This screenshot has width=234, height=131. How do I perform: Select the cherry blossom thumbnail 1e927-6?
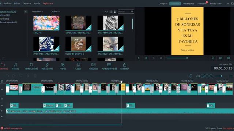[46, 23]
